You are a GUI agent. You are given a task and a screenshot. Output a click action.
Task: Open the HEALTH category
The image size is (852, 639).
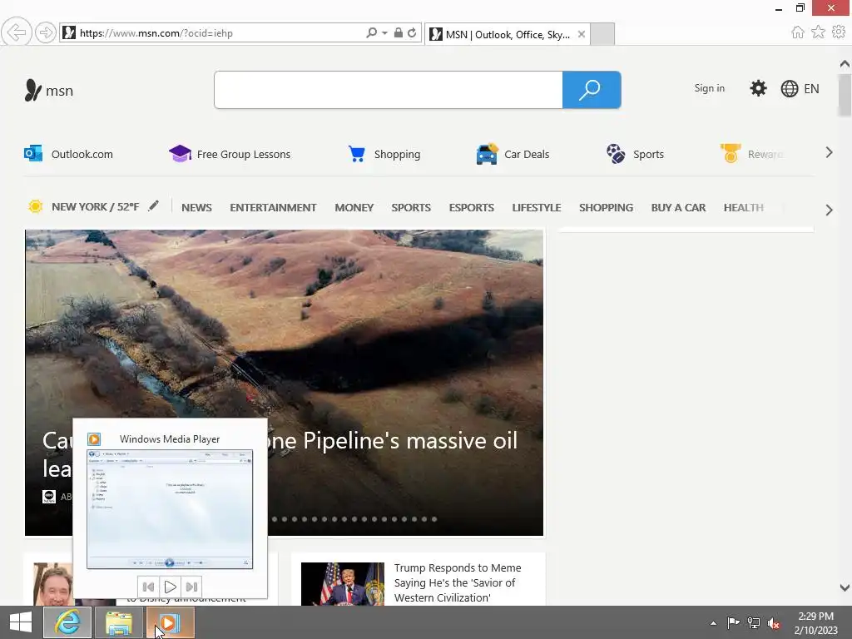(743, 207)
